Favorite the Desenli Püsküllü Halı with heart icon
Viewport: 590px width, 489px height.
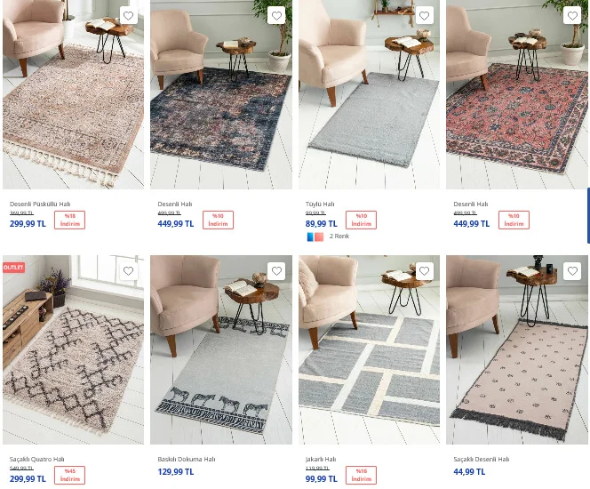pos(128,16)
